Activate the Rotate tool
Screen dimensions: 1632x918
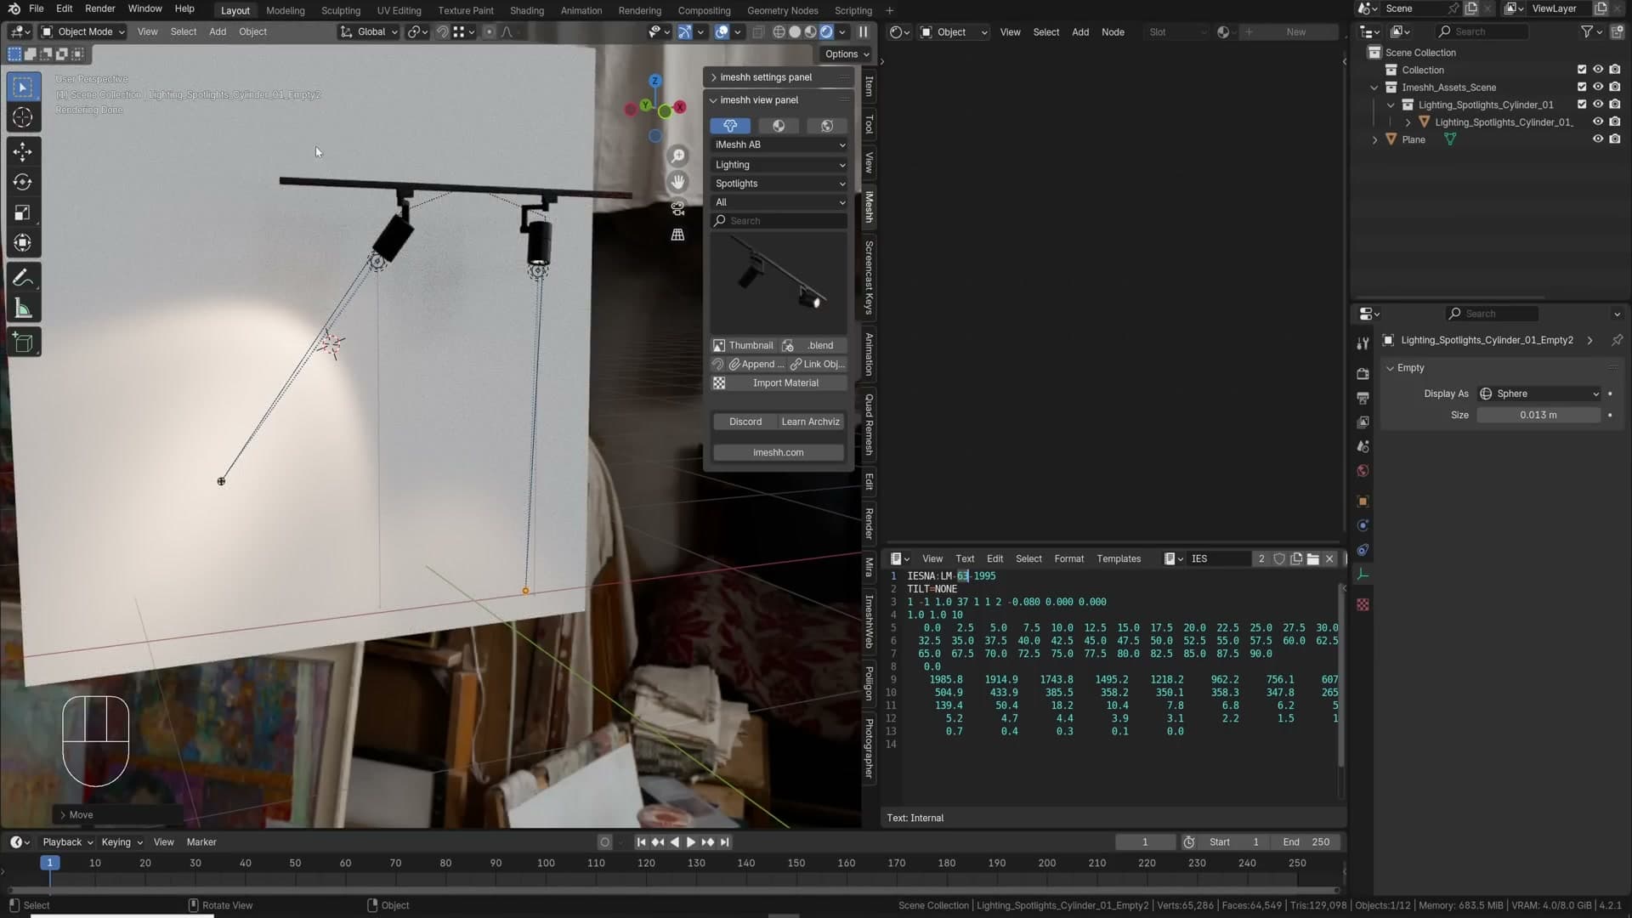click(x=23, y=182)
